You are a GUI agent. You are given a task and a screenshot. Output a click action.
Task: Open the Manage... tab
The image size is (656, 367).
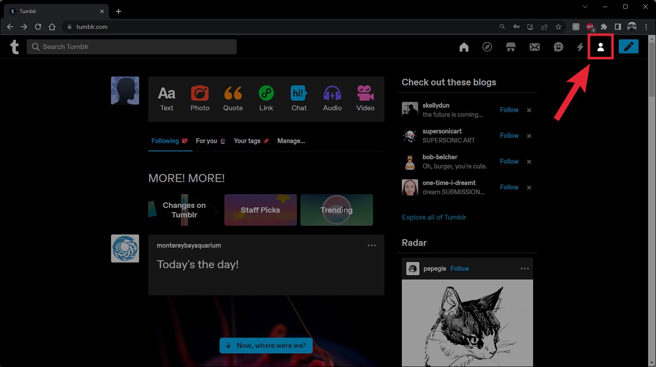point(291,141)
